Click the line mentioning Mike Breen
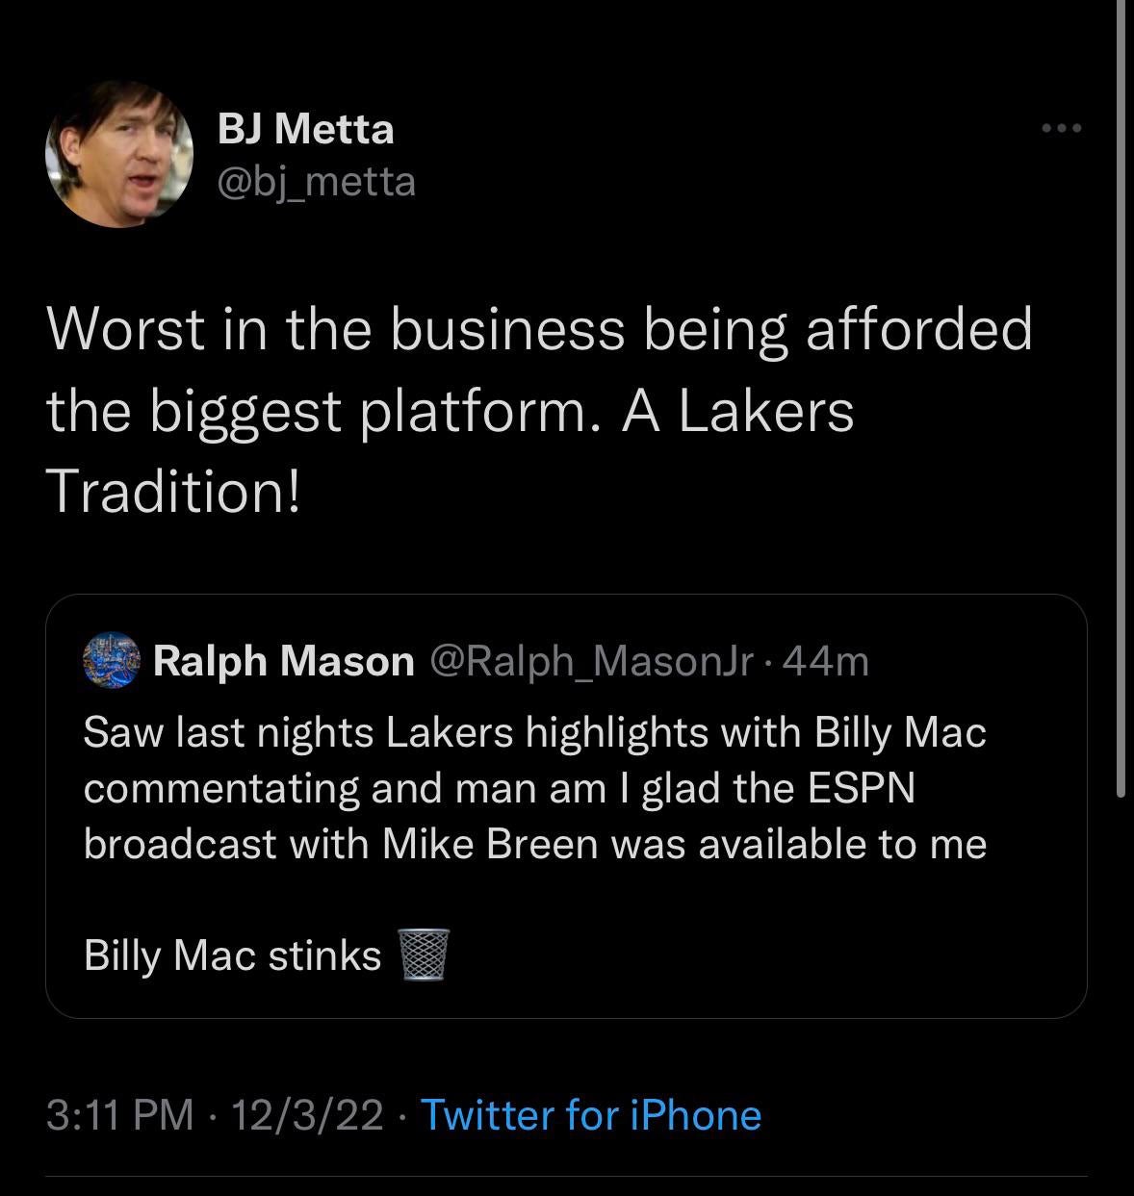The image size is (1134, 1196). [x=534, y=844]
